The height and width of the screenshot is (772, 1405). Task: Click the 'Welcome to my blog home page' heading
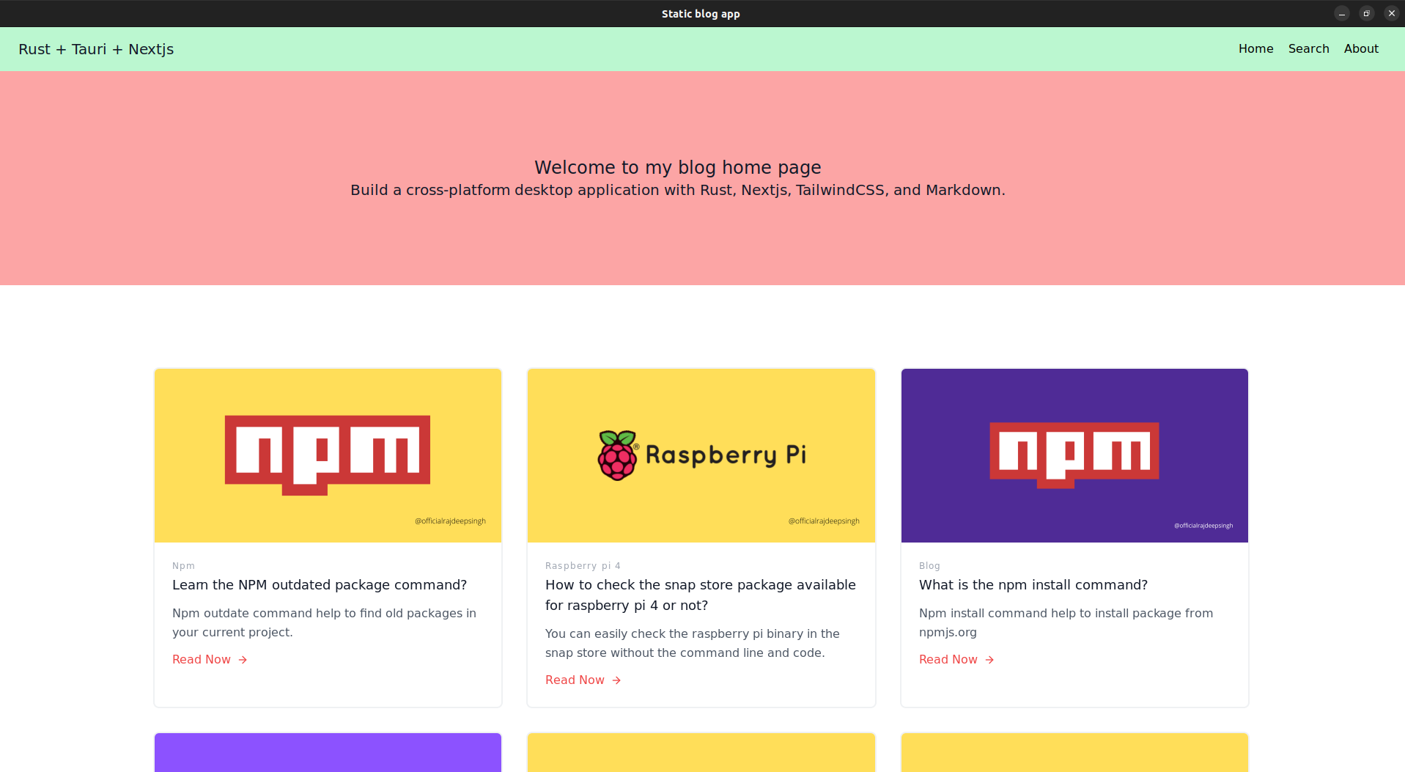point(678,167)
